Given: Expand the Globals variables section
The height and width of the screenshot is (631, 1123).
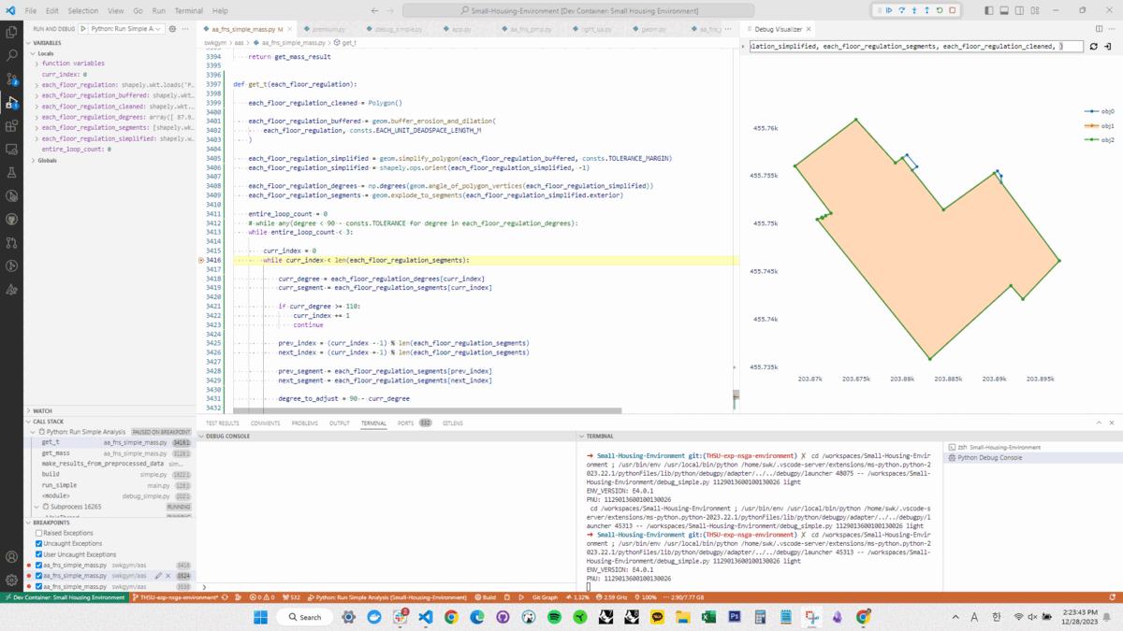Looking at the screenshot, I should point(46,161).
